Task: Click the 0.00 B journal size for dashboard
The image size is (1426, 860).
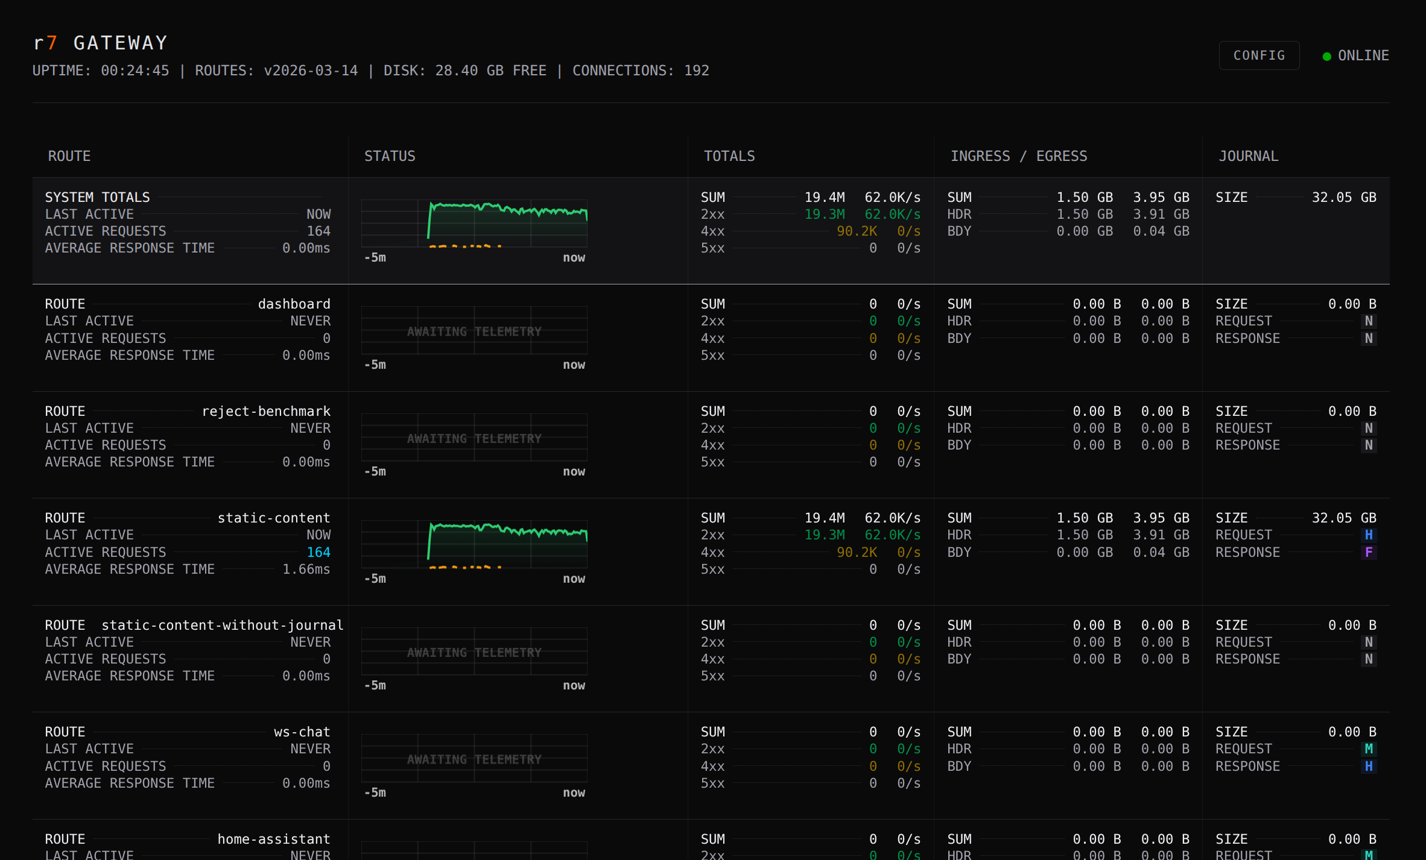Action: click(1352, 304)
